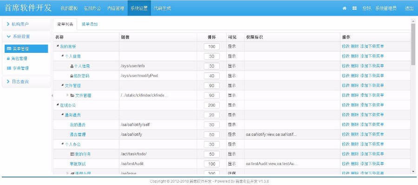Open 角色管理 in the sidebar
418x185 pixels.
click(19, 58)
